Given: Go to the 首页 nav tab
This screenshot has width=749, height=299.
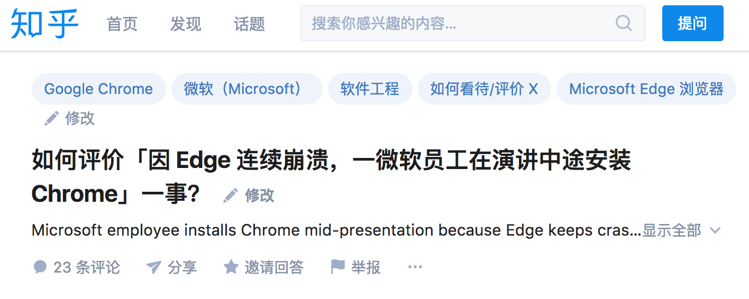Looking at the screenshot, I should (122, 24).
